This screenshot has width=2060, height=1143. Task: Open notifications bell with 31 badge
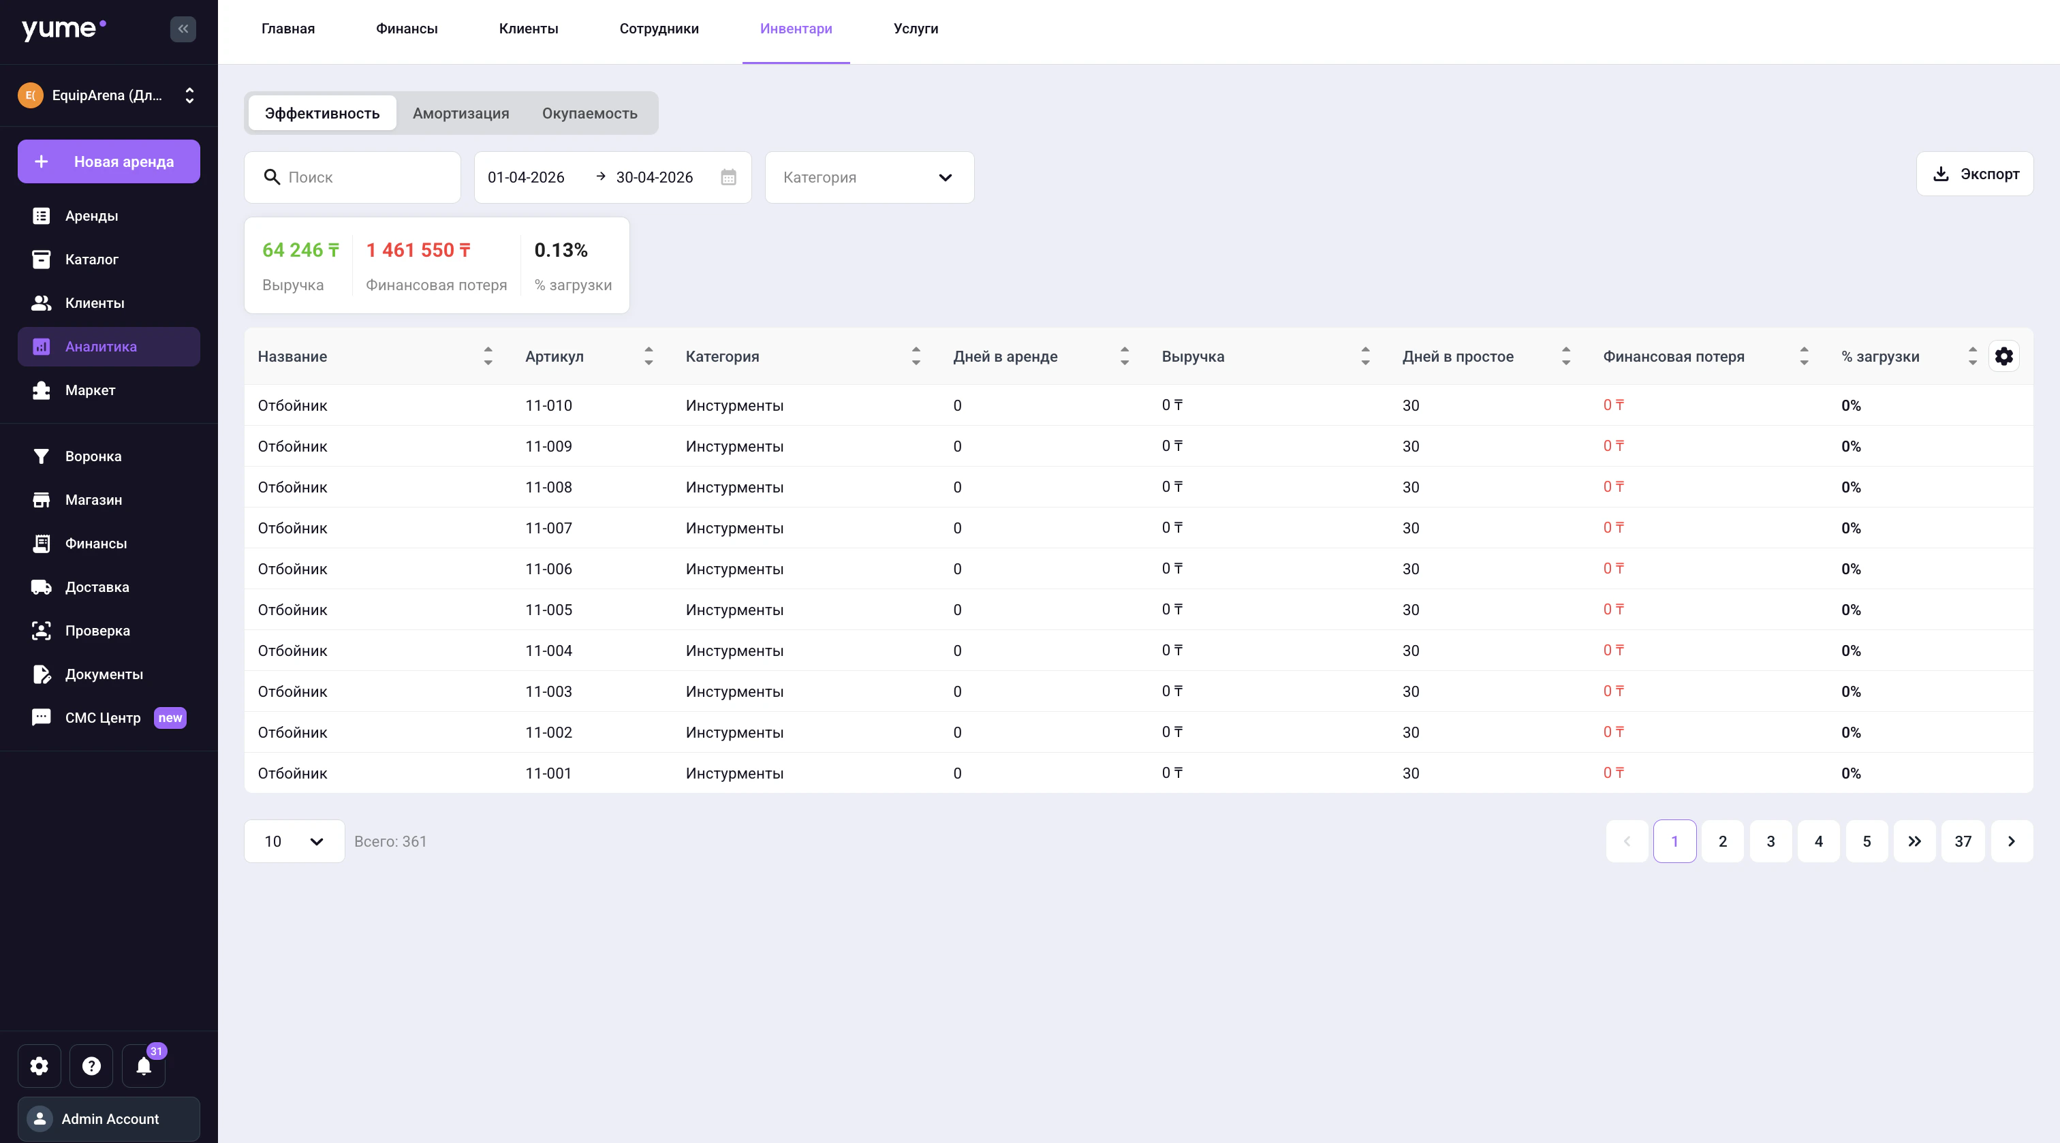[144, 1065]
